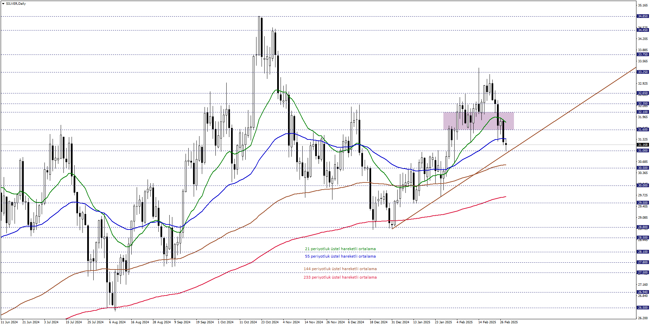Click the 30.500 price level label
650x326 pixels.
(643, 168)
